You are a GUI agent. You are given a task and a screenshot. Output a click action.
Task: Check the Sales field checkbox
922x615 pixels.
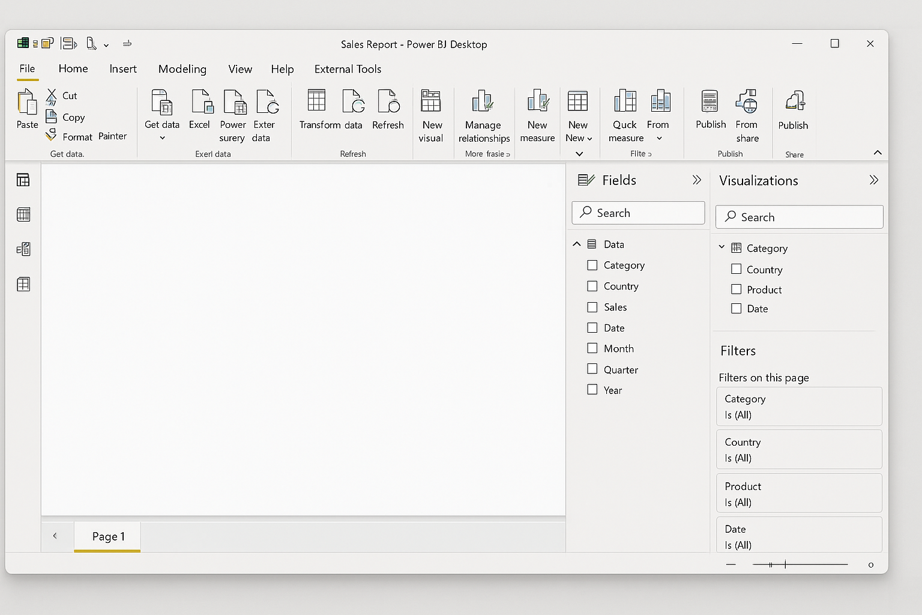[x=592, y=307]
